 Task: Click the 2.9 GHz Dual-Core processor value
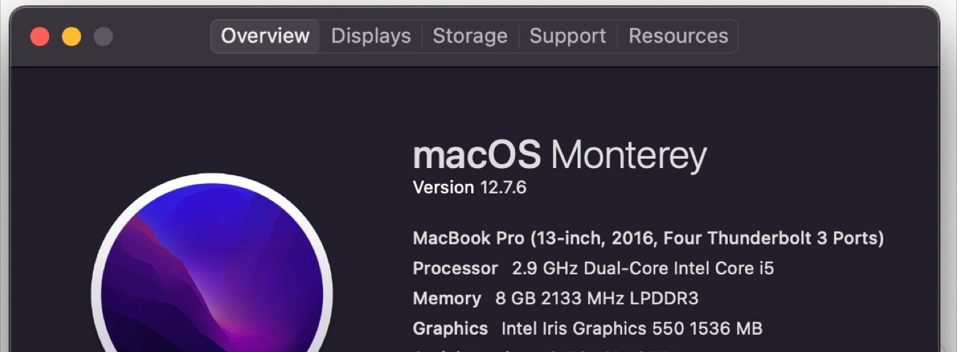[643, 268]
